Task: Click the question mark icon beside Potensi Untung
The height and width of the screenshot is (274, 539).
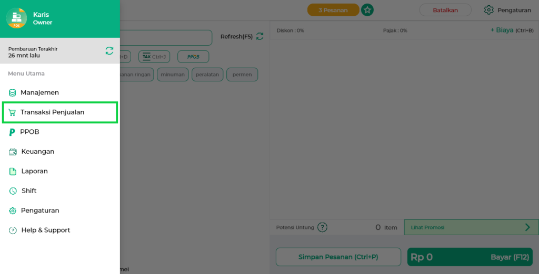Action: (x=322, y=227)
